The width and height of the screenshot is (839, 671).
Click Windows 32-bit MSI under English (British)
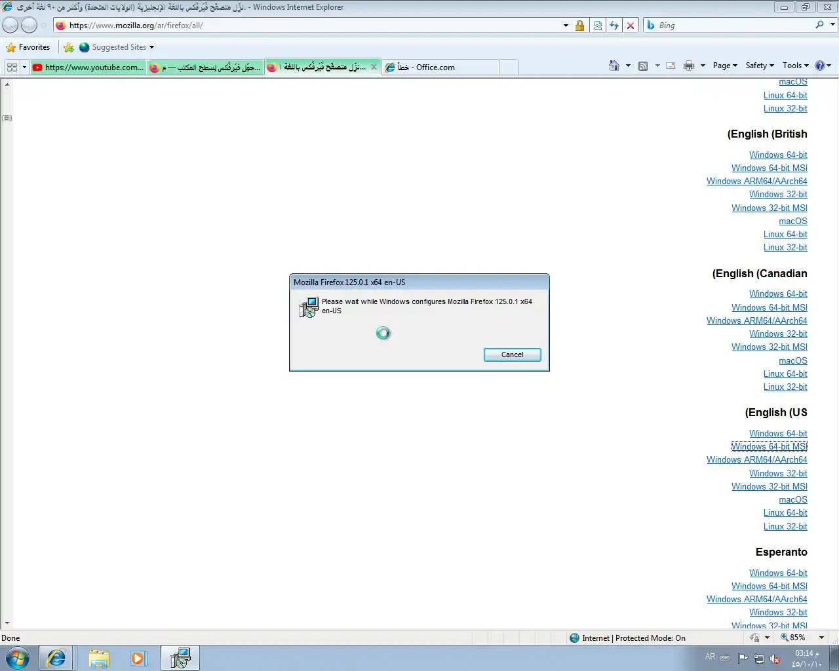click(x=770, y=208)
